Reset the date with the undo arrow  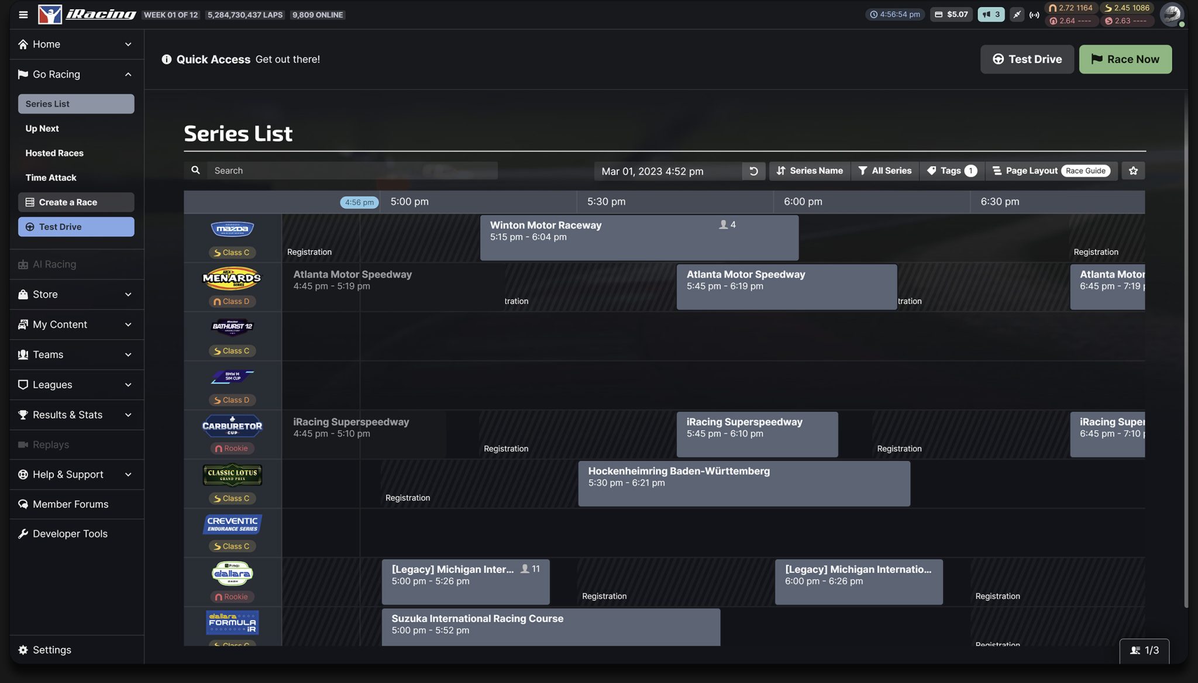tap(753, 171)
